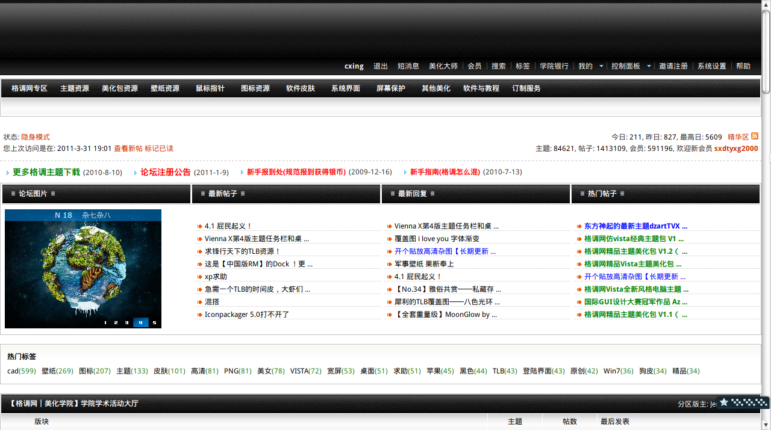
Task: Expand the 控制面板 dropdown arrow
Action: point(649,66)
